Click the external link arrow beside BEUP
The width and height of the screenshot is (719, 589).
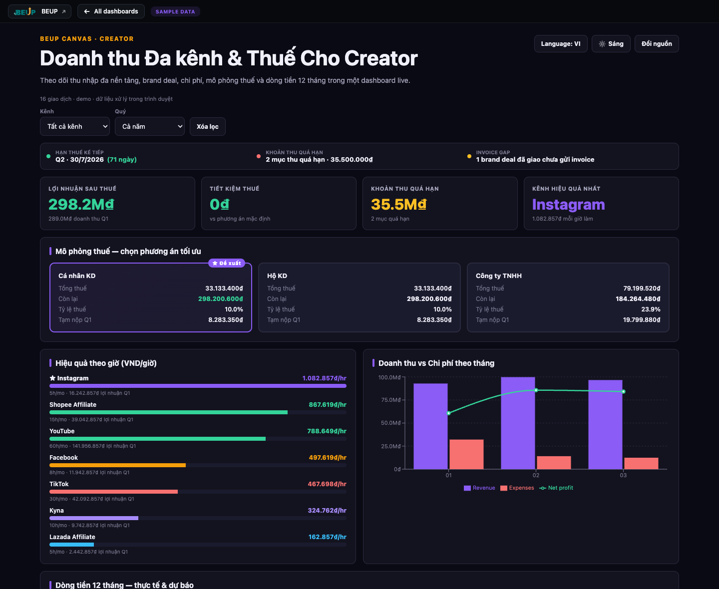(x=63, y=11)
